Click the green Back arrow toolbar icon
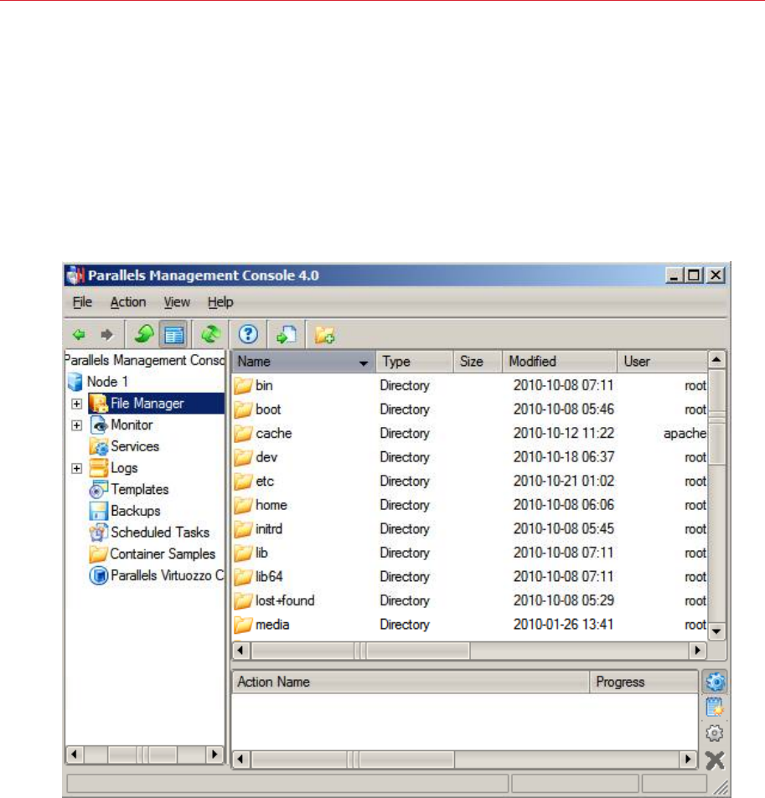Screen dimensions: 765x798 [79, 335]
